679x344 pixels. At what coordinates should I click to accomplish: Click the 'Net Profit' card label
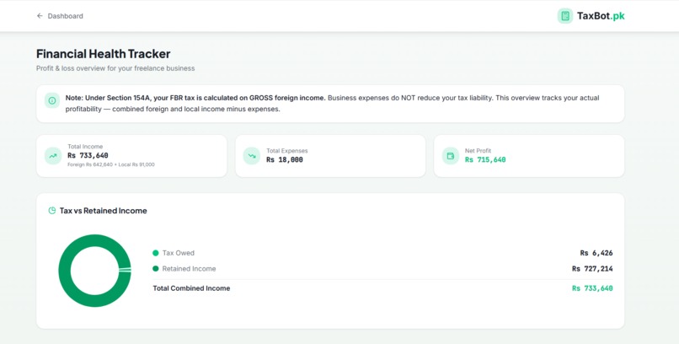click(478, 151)
